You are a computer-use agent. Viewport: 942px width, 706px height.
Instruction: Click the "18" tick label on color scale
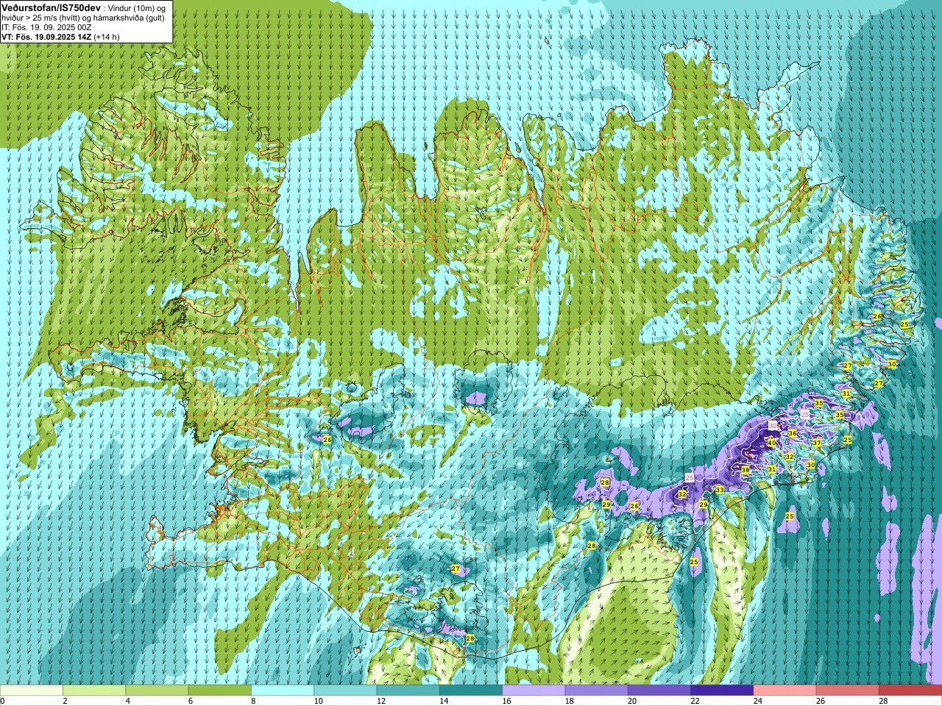[570, 701]
